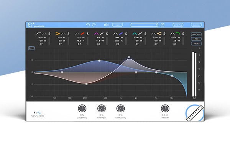
Task: Select gray smart filter on 2000 Hz band
Action: click(x=140, y=34)
